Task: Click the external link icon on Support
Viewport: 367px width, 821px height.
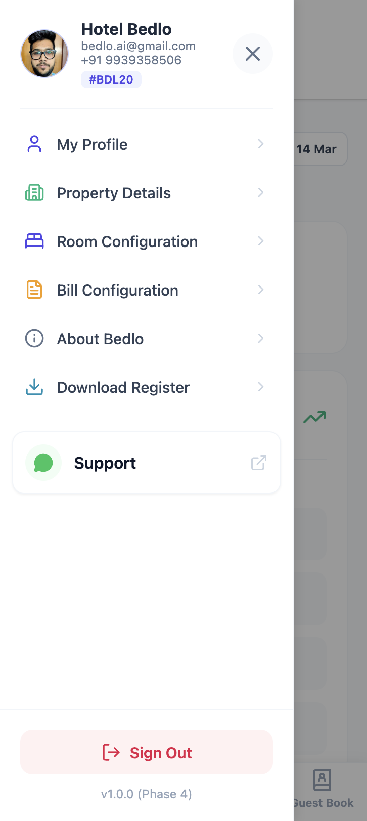Action: [259, 463]
